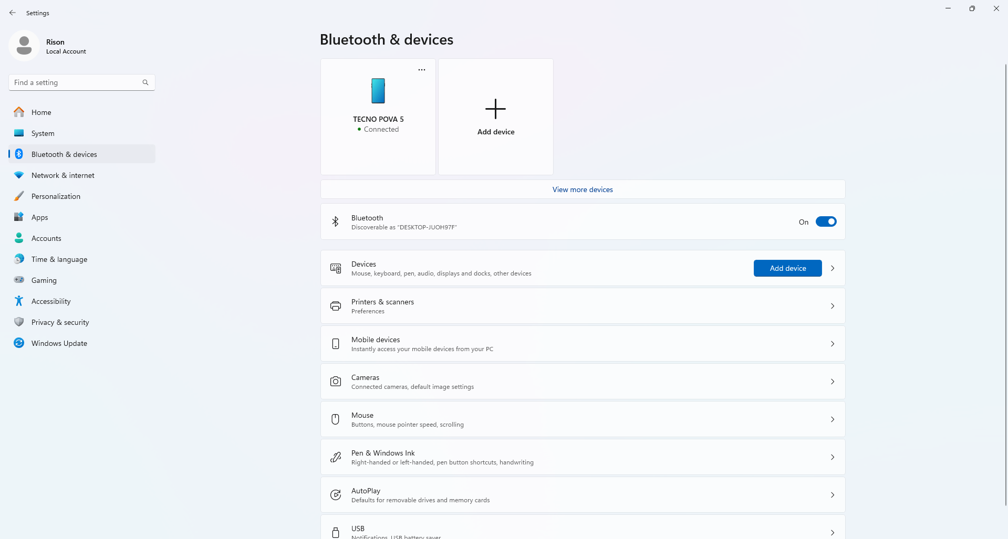Click the TECNO POVA 5 phone icon
The image size is (1008, 539).
pyautogui.click(x=378, y=91)
